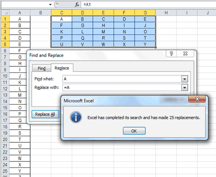This screenshot has height=177, width=216.
Task: Click the Select All corner triangle
Action: click(5, 12)
